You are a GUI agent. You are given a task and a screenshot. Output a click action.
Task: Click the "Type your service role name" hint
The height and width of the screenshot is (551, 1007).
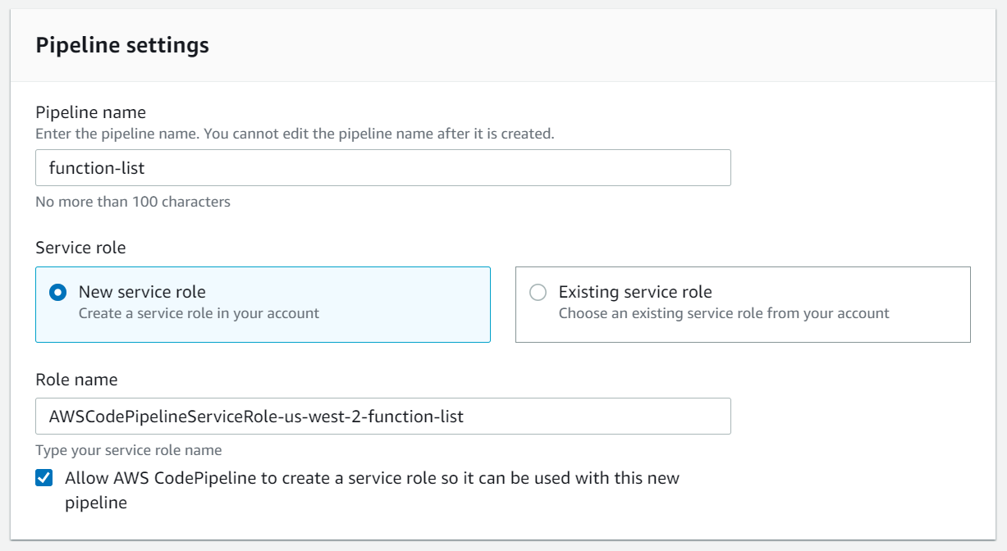click(129, 450)
